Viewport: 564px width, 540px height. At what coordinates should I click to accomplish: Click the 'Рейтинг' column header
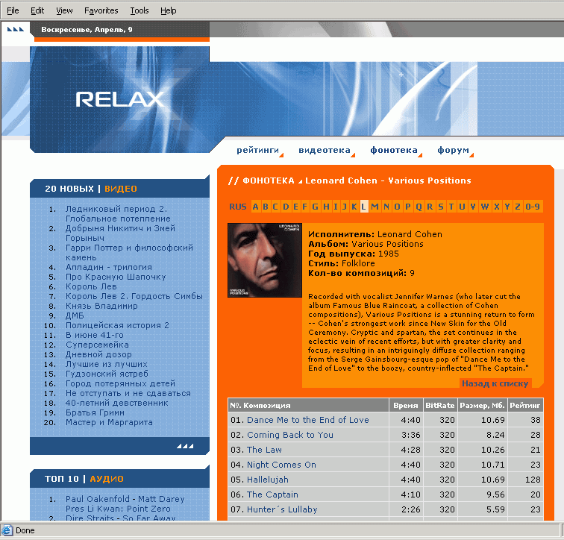point(525,405)
